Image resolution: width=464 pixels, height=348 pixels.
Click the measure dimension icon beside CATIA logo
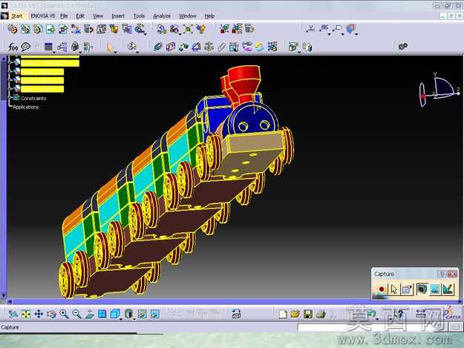420,313
